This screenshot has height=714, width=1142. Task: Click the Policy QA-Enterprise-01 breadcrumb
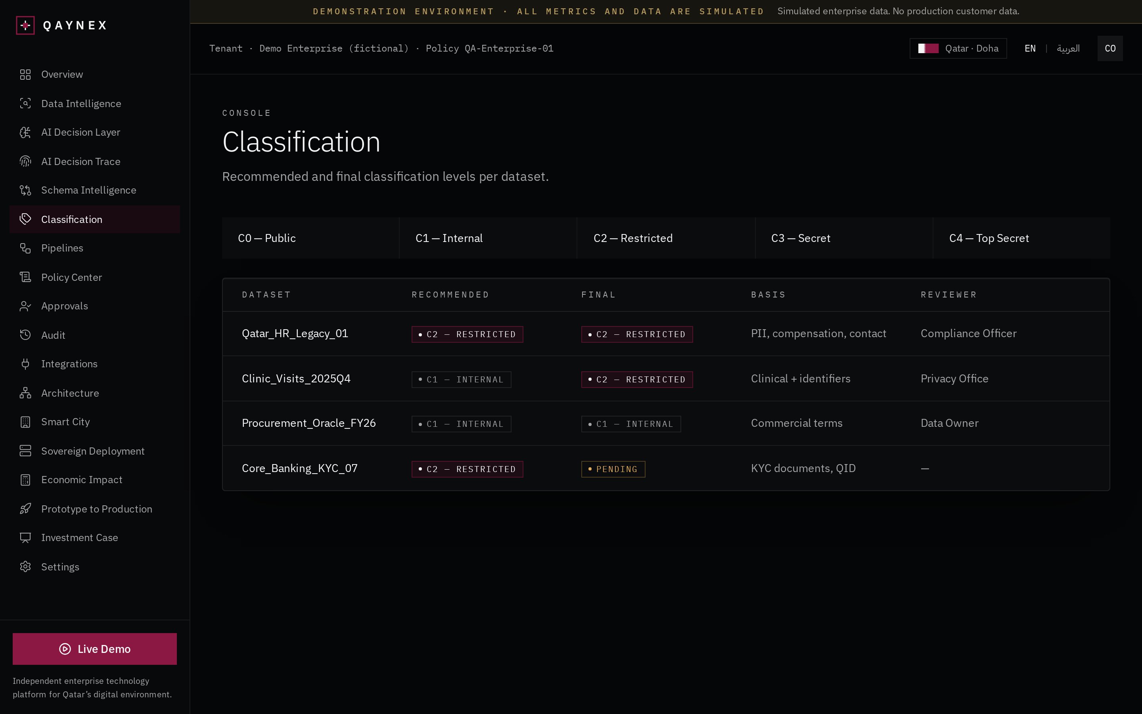click(x=489, y=48)
